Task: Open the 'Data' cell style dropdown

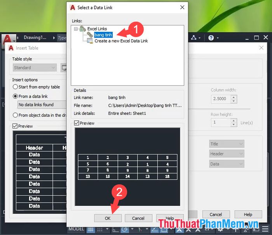Action: click(227, 164)
